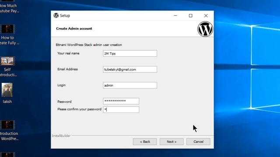280x157 pixels.
Task: Click into the Email Address field
Action: [130, 69]
